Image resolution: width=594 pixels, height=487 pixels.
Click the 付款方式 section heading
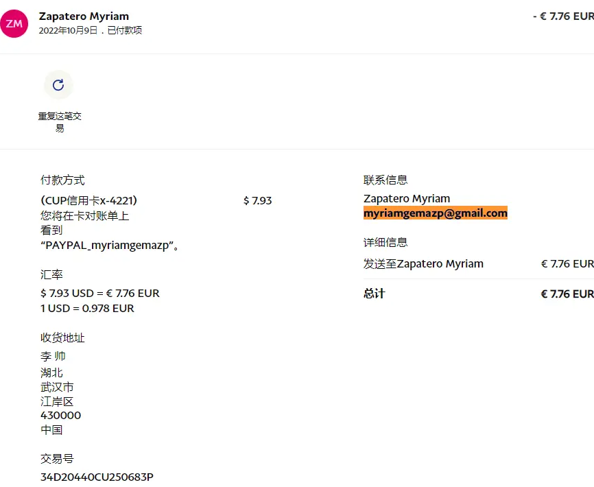coord(62,180)
